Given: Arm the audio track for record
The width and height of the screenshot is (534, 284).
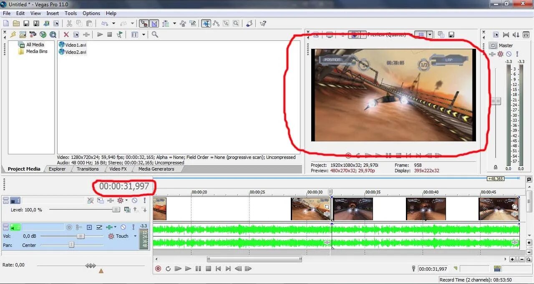Looking at the screenshot, I should (x=69, y=227).
